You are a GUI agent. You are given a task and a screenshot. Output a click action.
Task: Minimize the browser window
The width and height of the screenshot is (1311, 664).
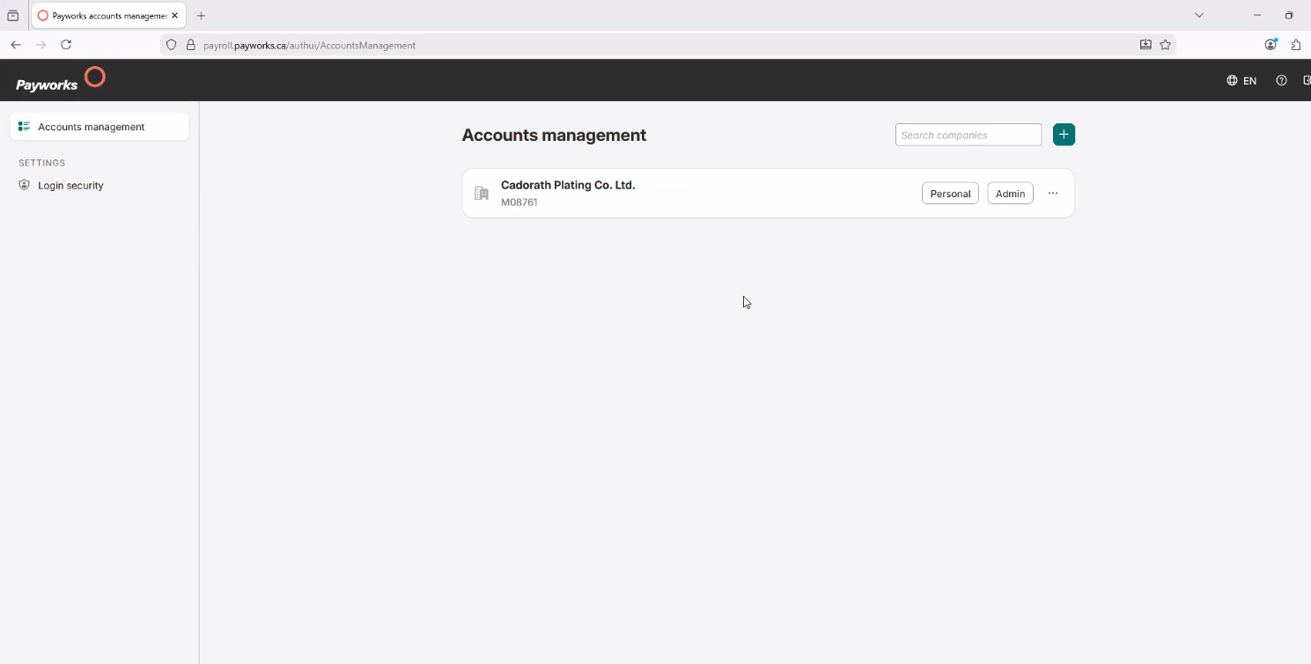point(1257,15)
